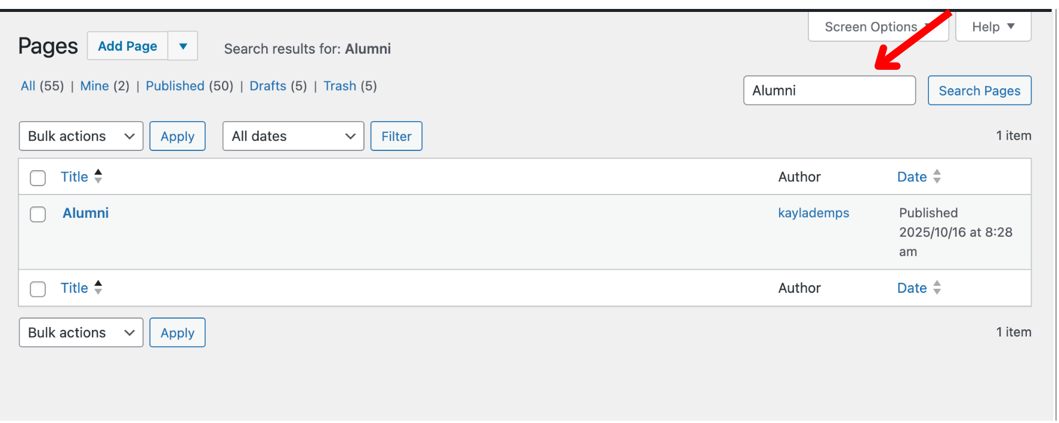View the Drafts pages list
1059x423 pixels.
coord(267,86)
